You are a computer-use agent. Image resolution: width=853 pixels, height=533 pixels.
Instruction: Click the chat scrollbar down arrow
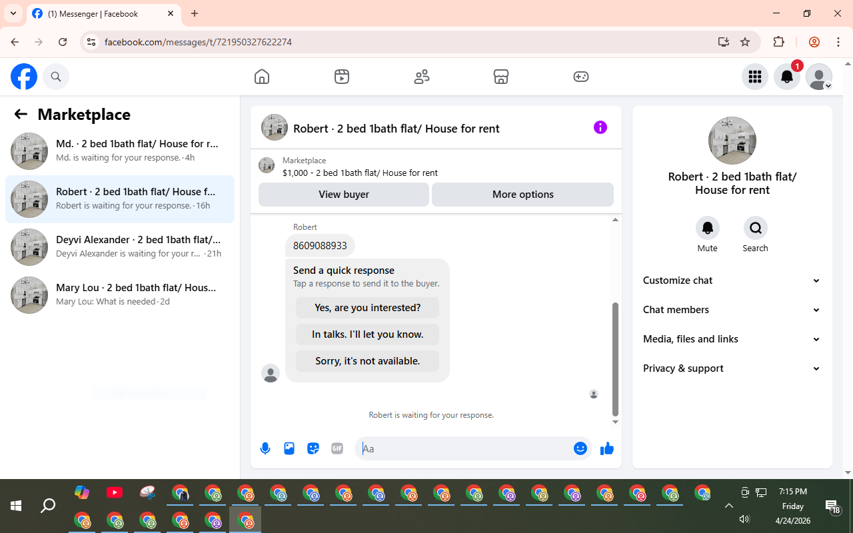(x=615, y=422)
